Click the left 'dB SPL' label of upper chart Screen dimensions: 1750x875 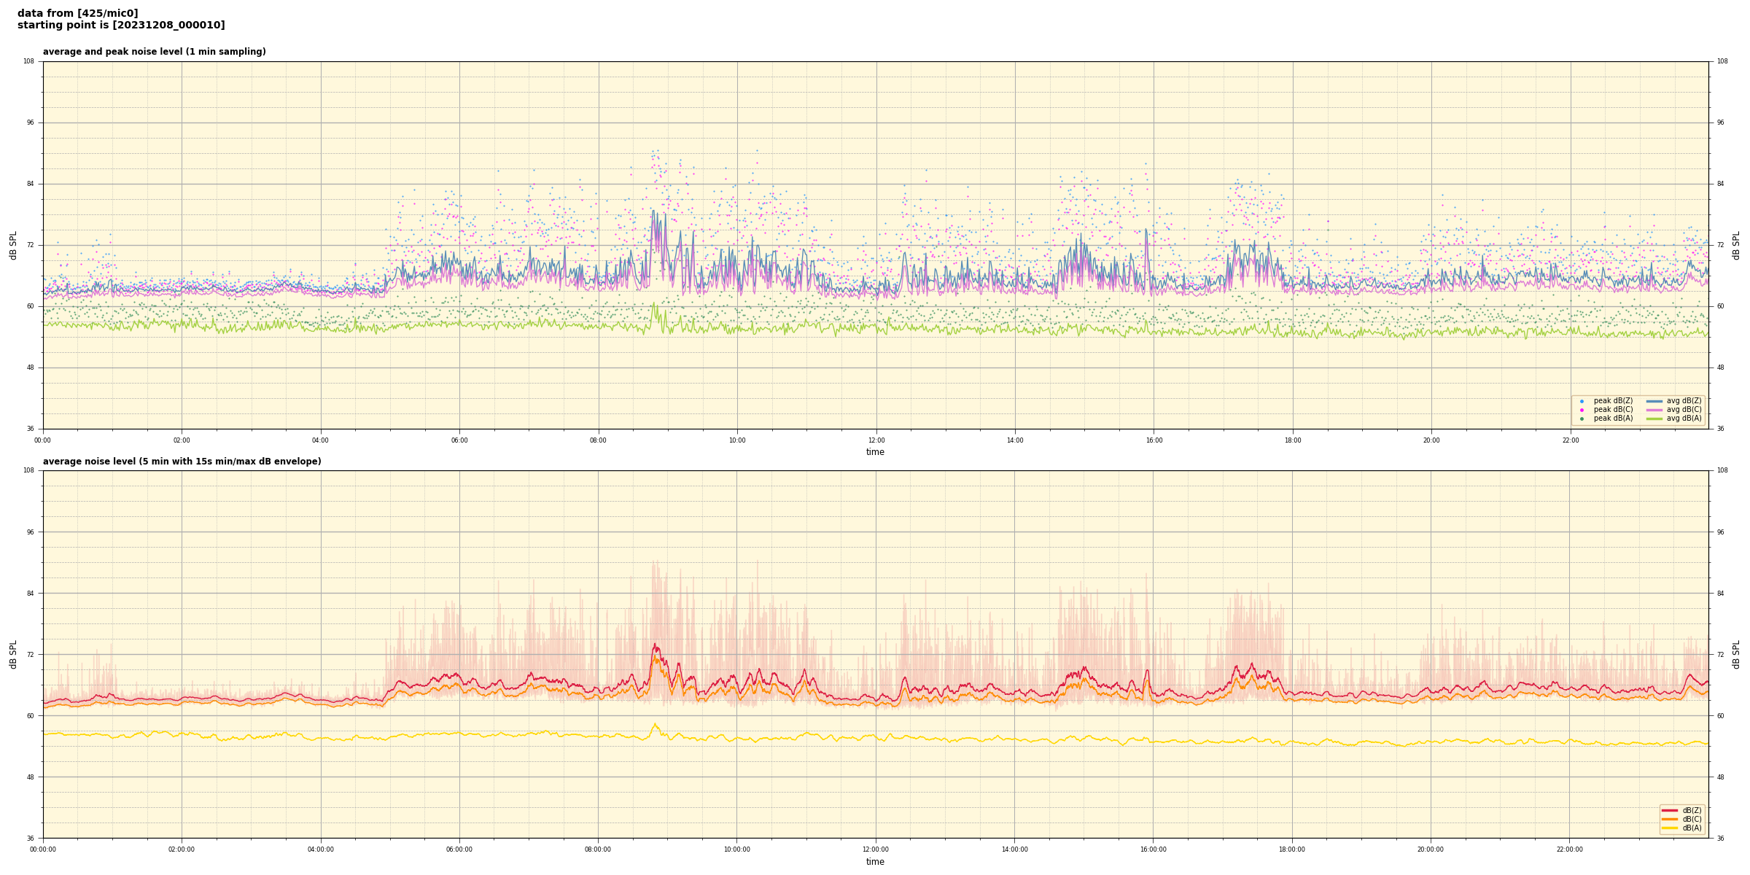pos(13,245)
